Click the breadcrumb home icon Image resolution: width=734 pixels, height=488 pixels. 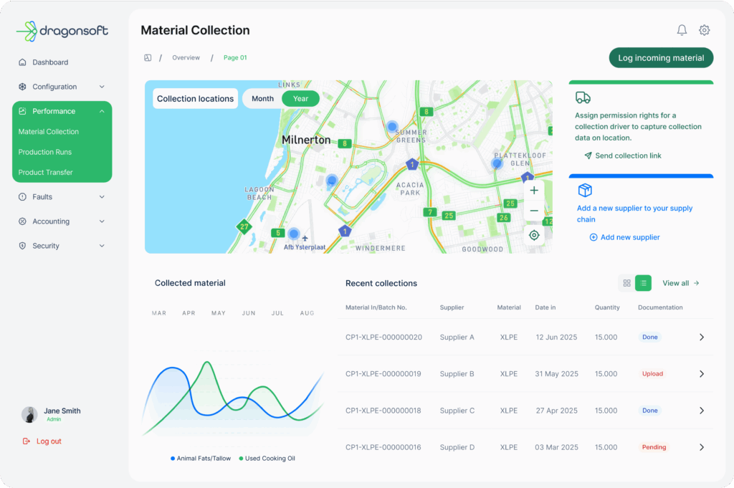(x=148, y=57)
